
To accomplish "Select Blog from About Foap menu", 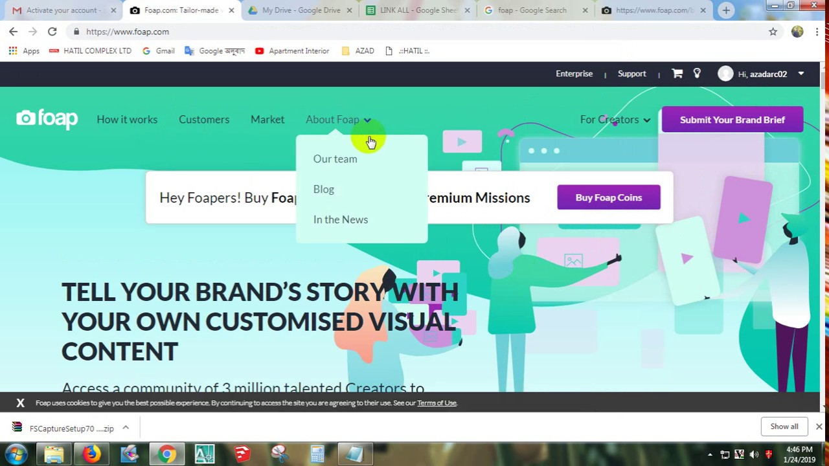I will coord(323,189).
